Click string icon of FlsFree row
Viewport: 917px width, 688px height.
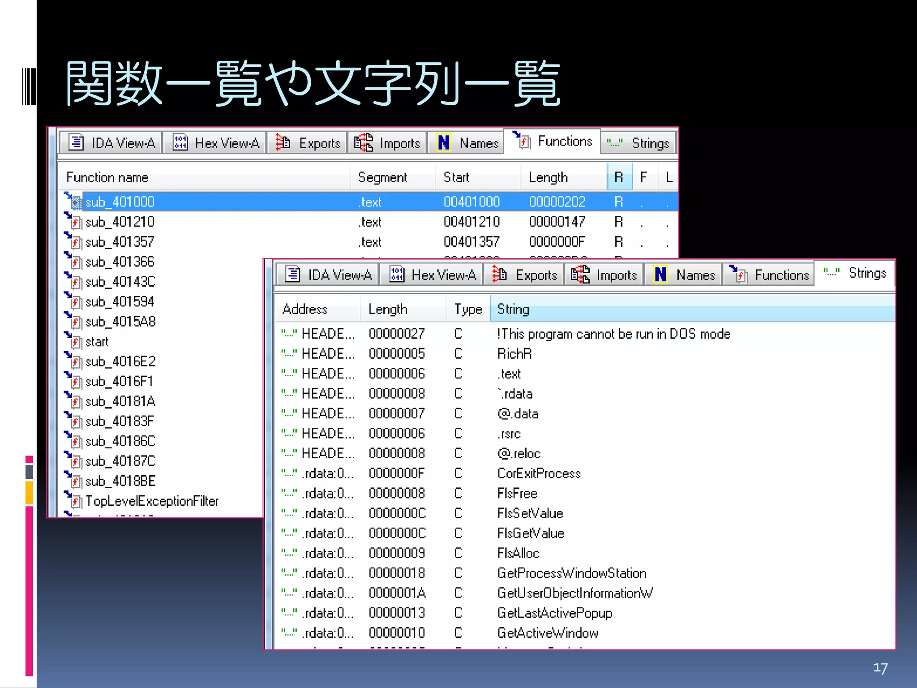pos(289,493)
